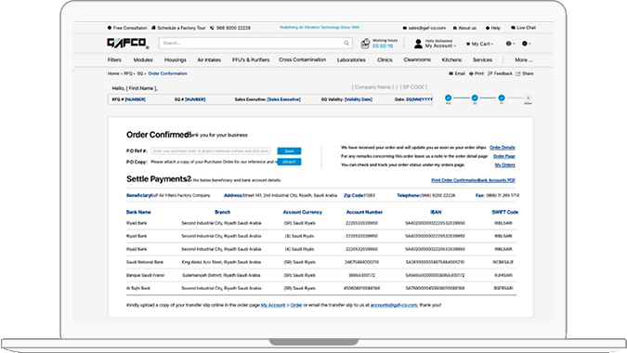Click Print Order Confirmation link
627x353 pixels.
click(x=454, y=180)
